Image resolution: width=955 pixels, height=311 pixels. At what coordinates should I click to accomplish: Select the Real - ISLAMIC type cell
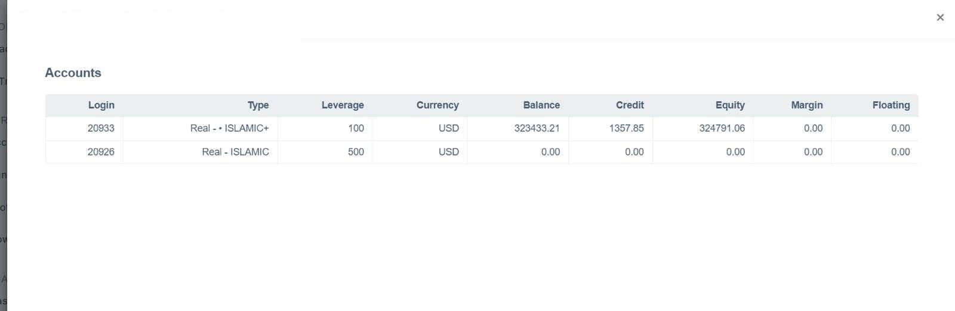[235, 152]
